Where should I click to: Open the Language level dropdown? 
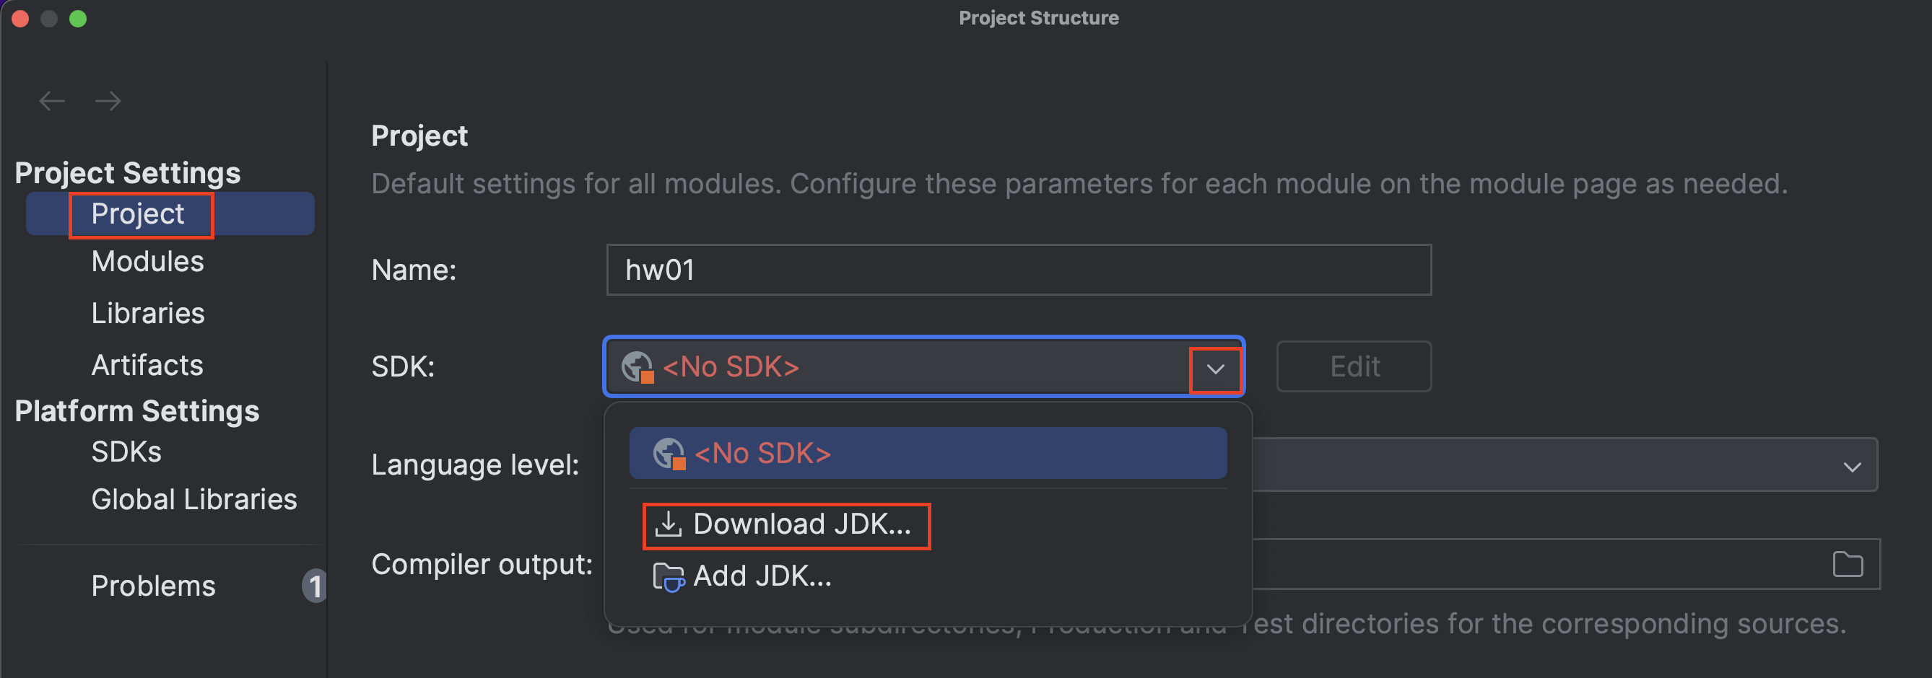(1852, 465)
